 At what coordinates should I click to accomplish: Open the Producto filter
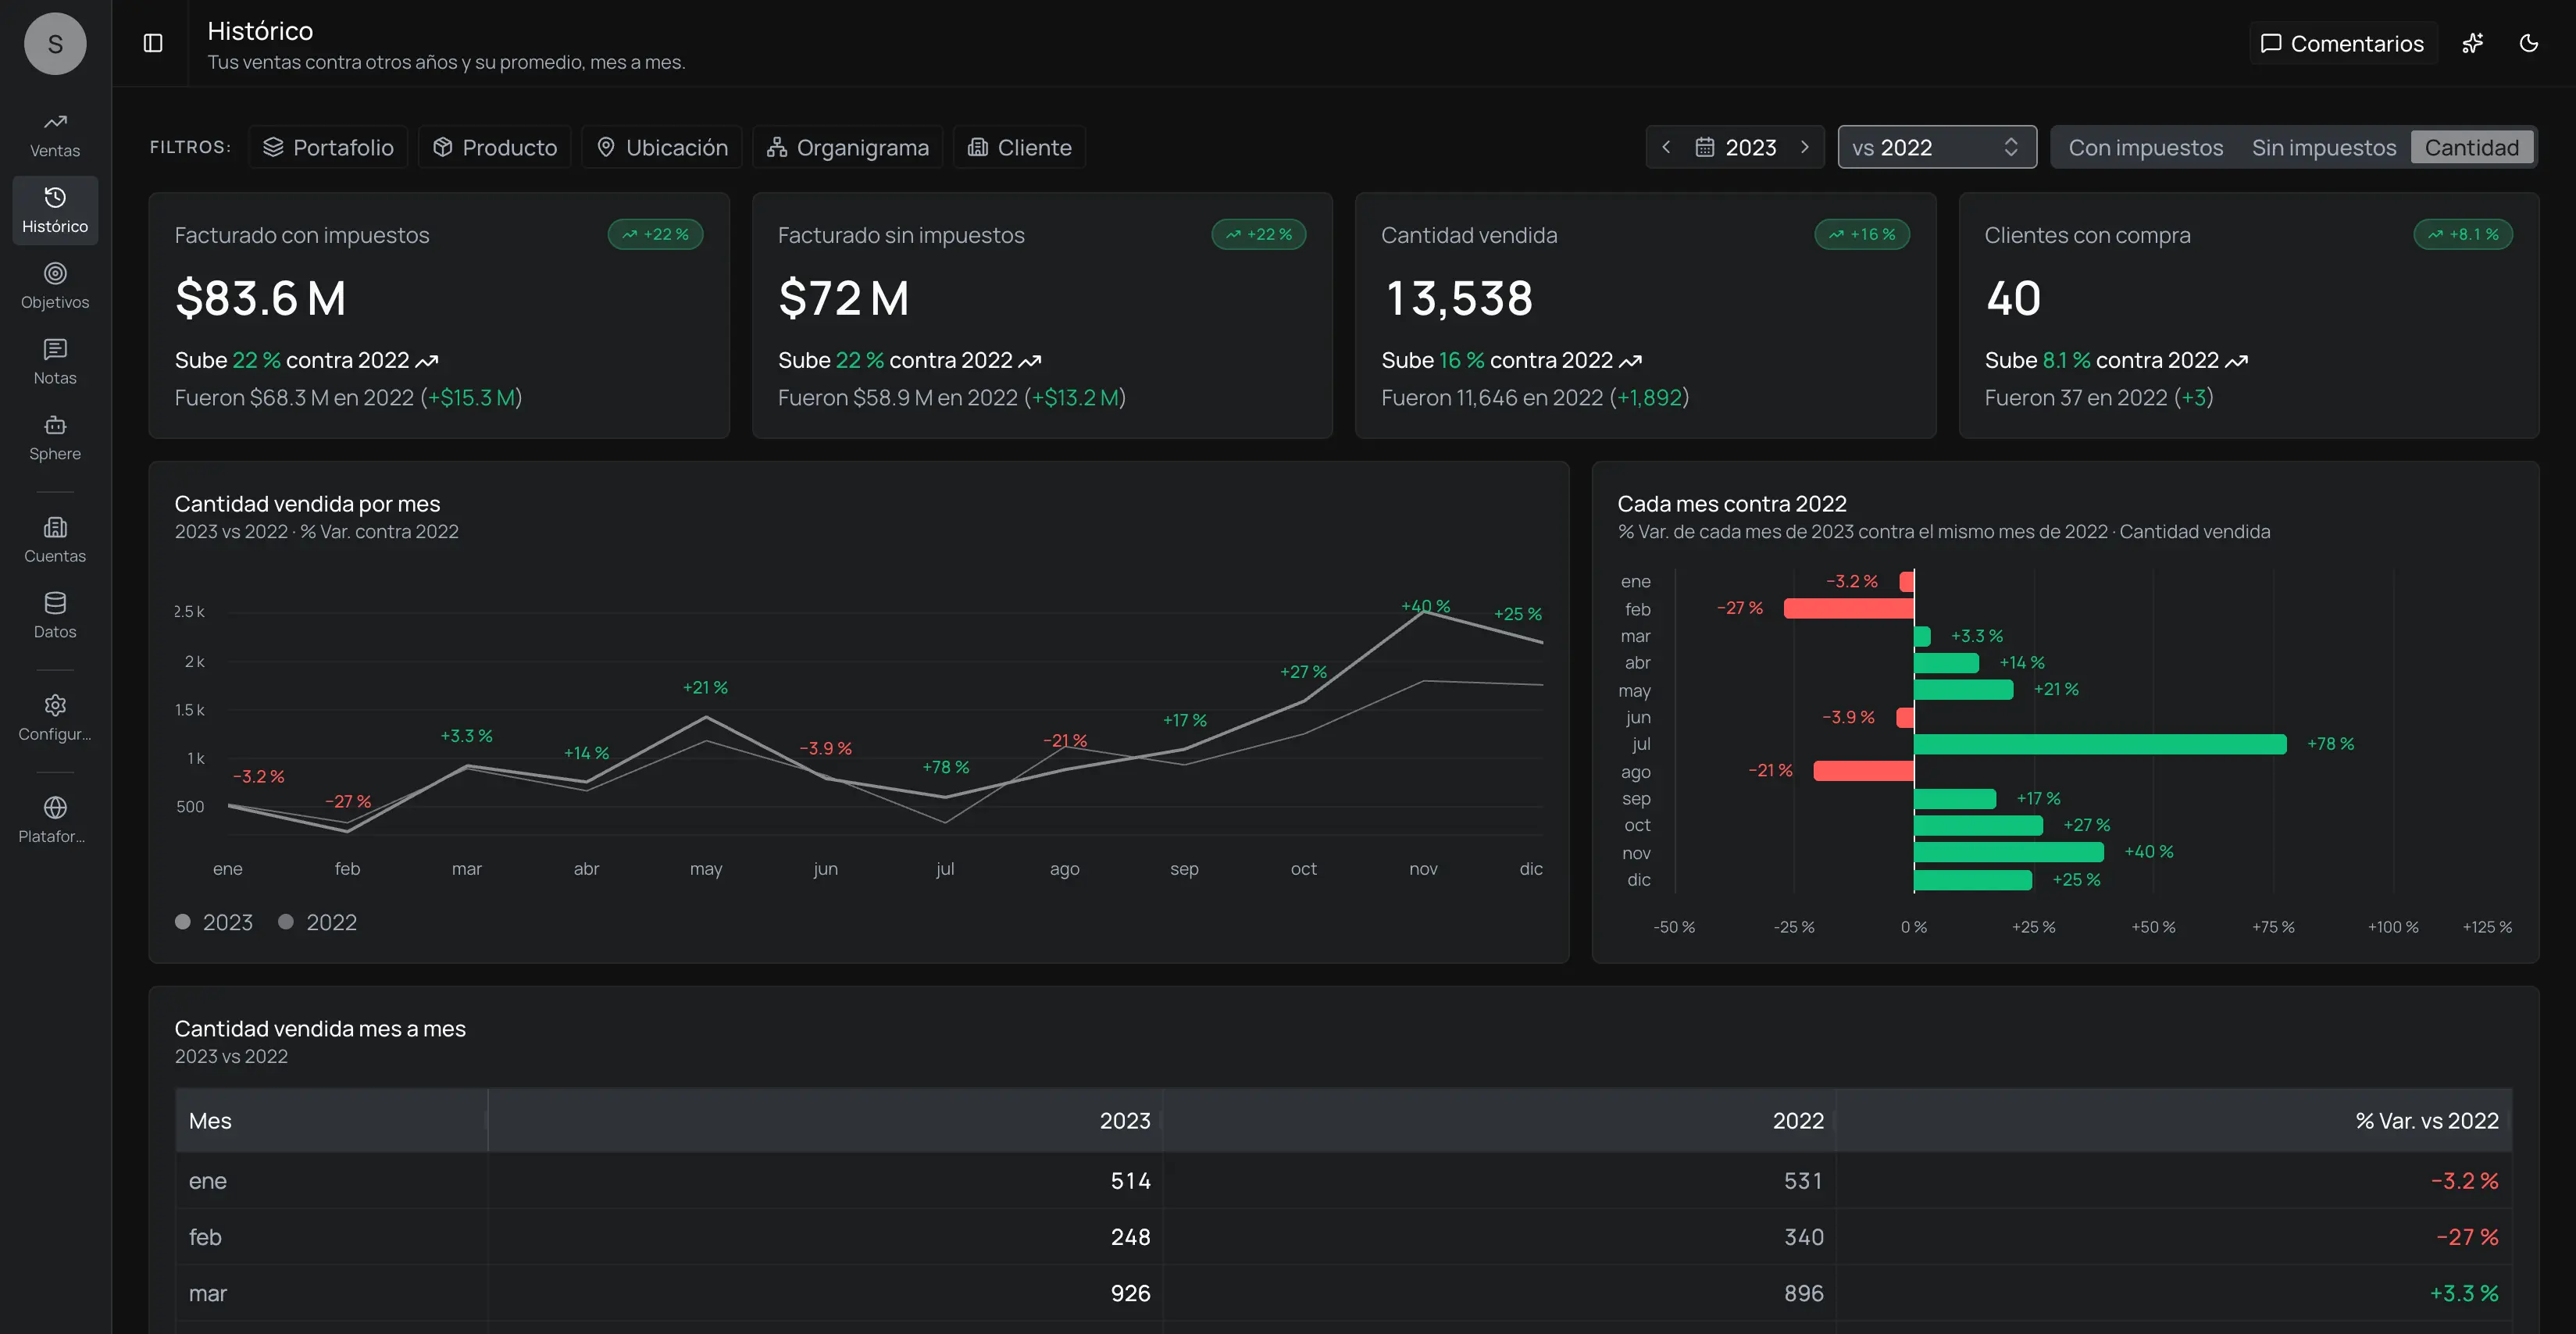[x=495, y=147]
